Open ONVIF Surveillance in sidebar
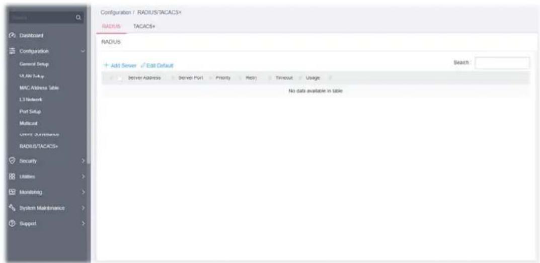This screenshot has height=263, width=540. click(40, 134)
